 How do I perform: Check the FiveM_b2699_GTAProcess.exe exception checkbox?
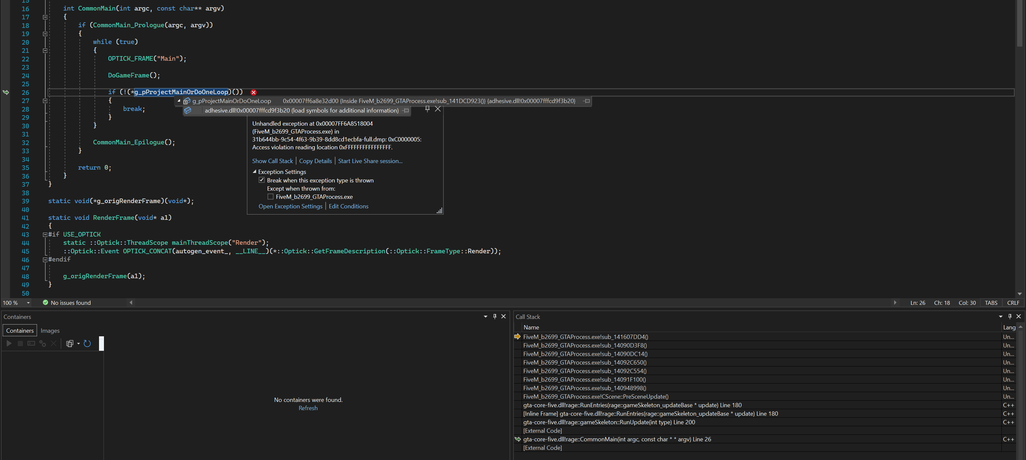coord(271,197)
